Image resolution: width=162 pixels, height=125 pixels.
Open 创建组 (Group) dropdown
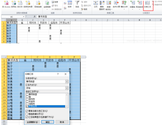[132, 5]
